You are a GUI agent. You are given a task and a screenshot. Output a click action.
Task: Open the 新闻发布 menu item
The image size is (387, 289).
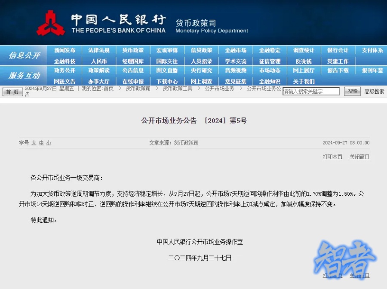click(65, 50)
